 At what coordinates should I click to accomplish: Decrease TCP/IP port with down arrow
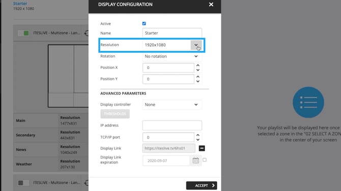tap(198, 140)
